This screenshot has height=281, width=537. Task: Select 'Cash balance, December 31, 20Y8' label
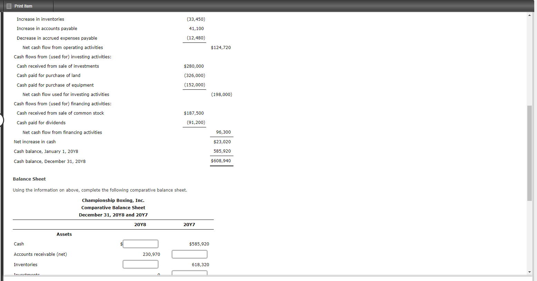pos(50,162)
